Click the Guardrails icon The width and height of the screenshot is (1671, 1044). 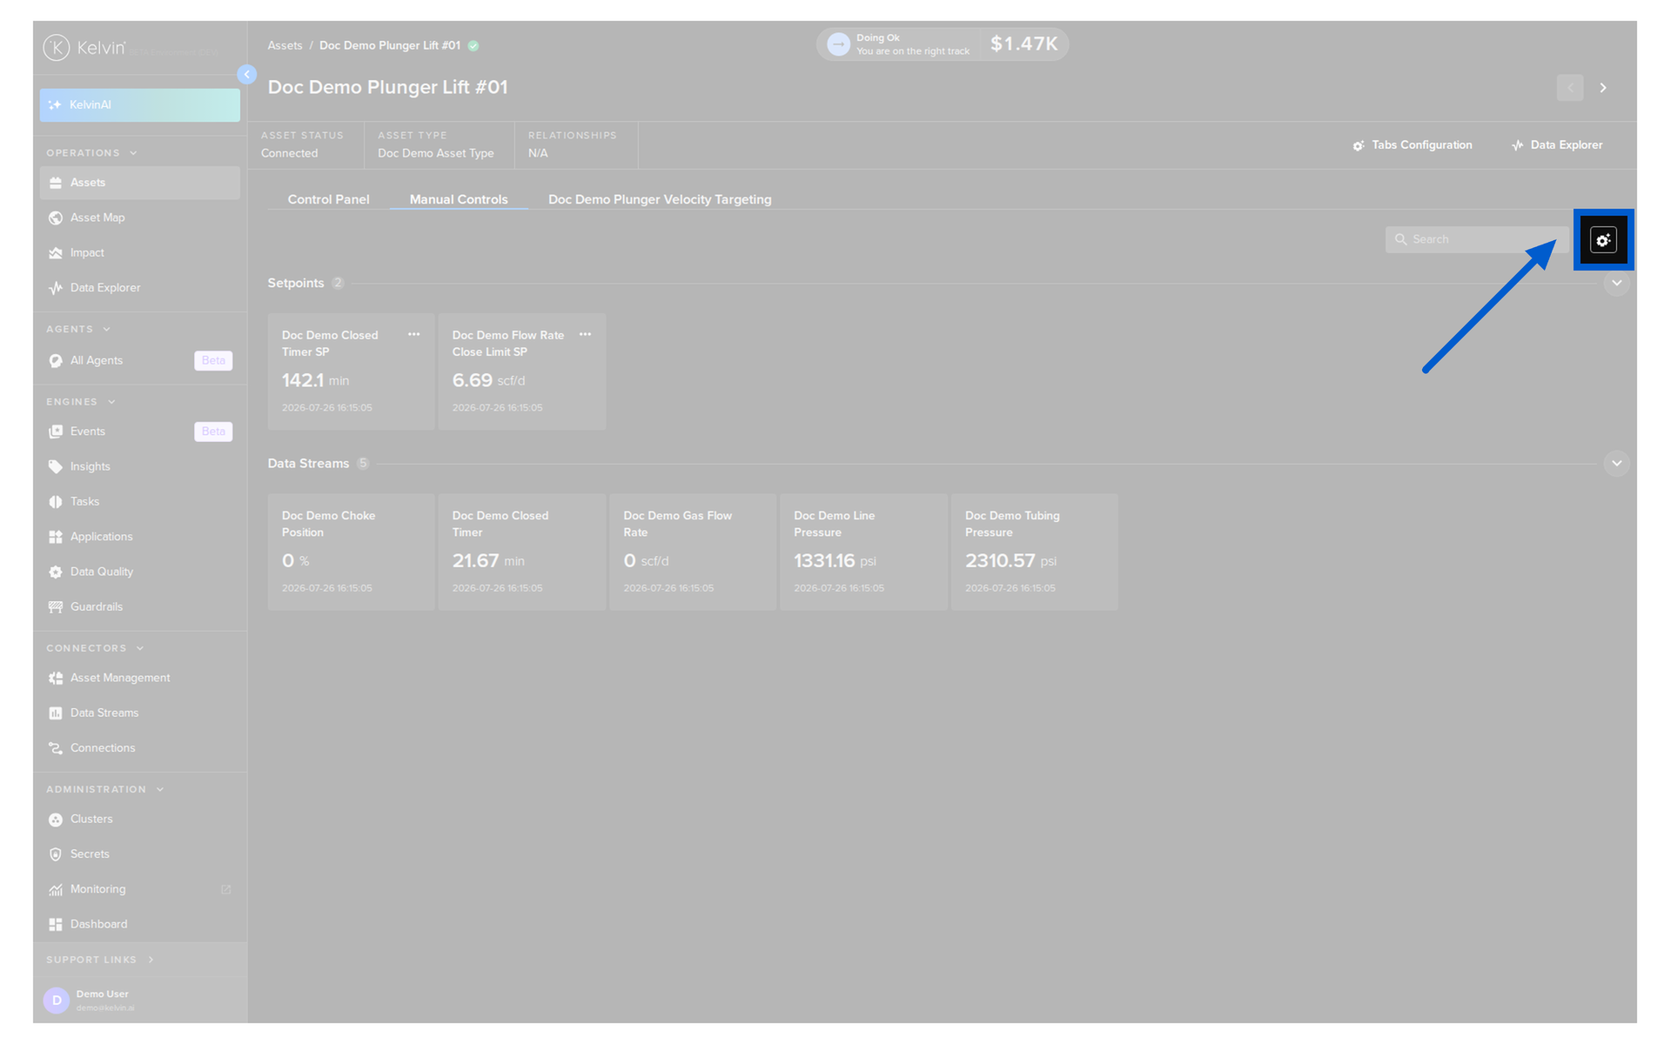pos(56,607)
